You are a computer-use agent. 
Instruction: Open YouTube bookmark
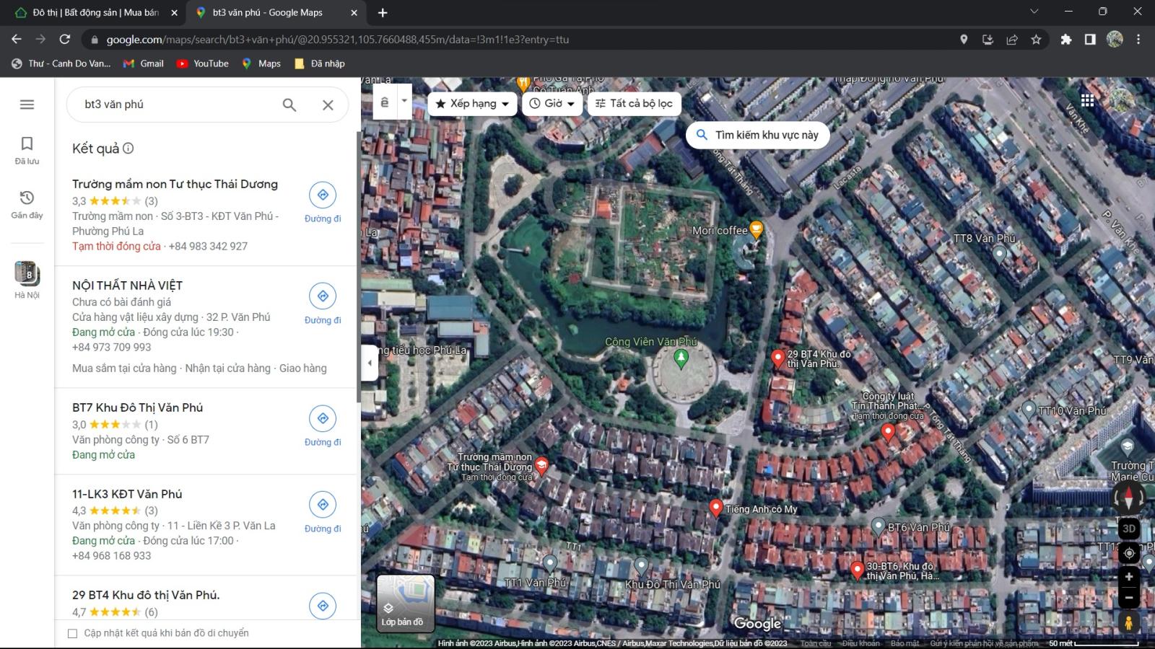click(203, 63)
